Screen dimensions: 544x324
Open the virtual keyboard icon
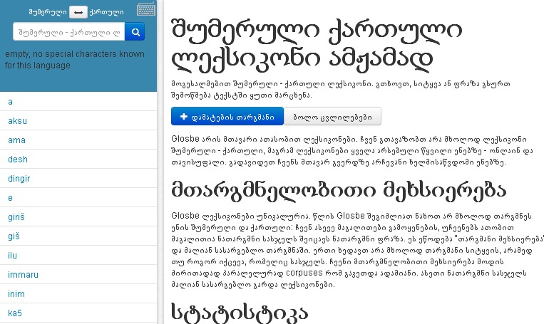coord(146,9)
